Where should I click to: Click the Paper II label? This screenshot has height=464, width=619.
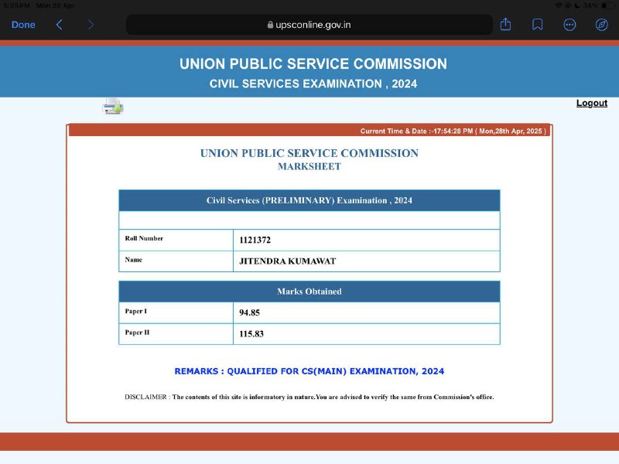(137, 333)
